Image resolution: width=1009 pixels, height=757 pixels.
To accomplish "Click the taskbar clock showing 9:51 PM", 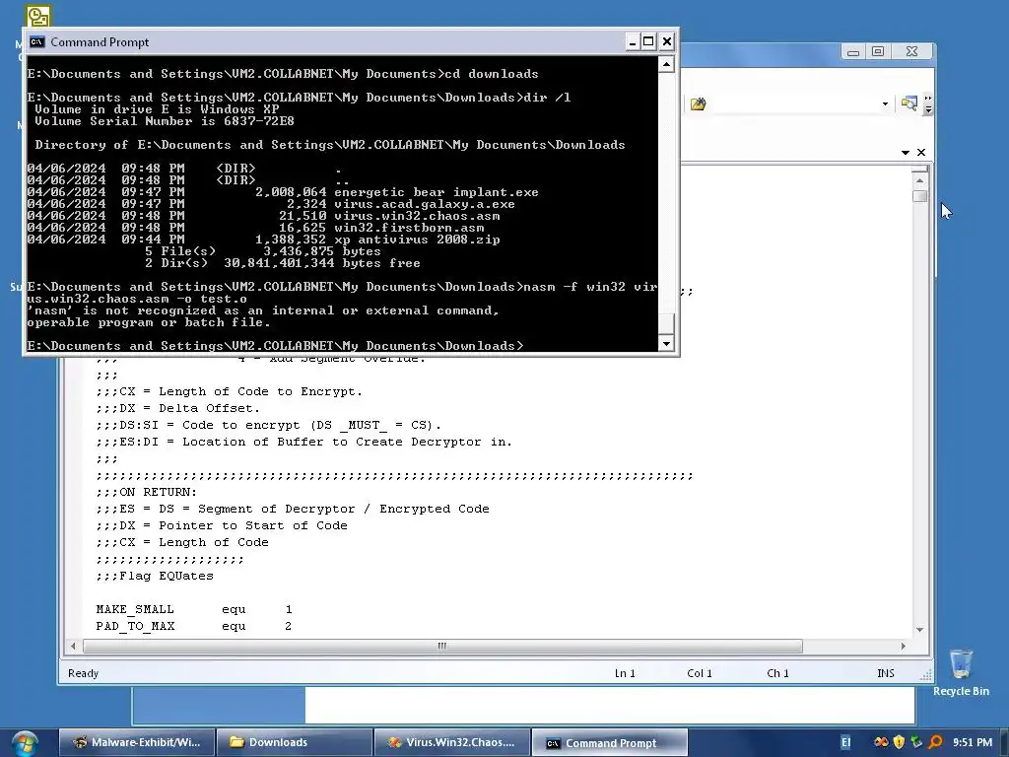I will click(973, 742).
